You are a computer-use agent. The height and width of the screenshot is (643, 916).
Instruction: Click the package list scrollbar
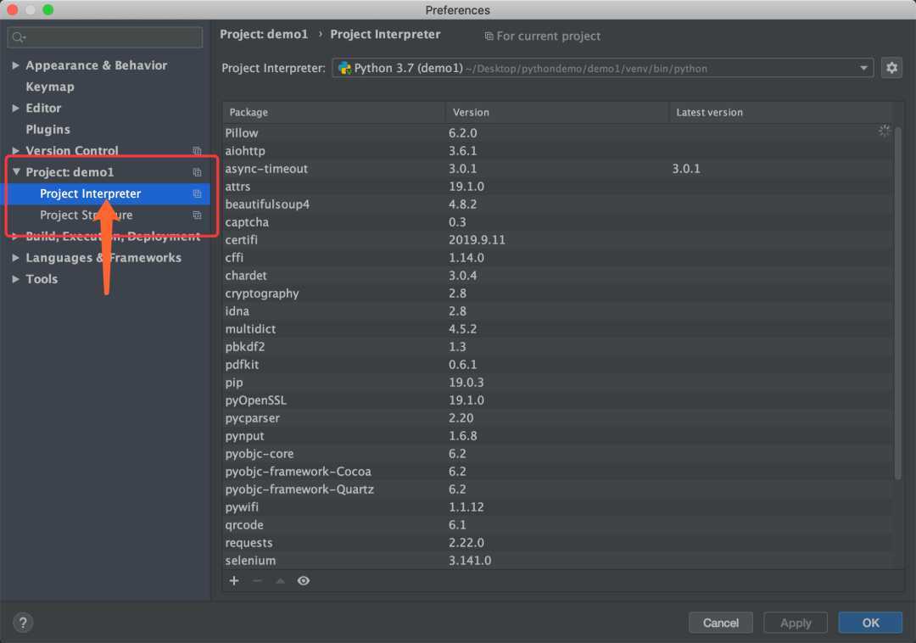897,303
